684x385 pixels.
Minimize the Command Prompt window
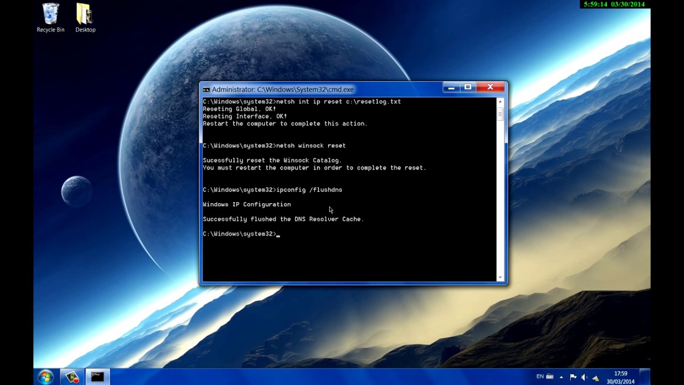451,87
